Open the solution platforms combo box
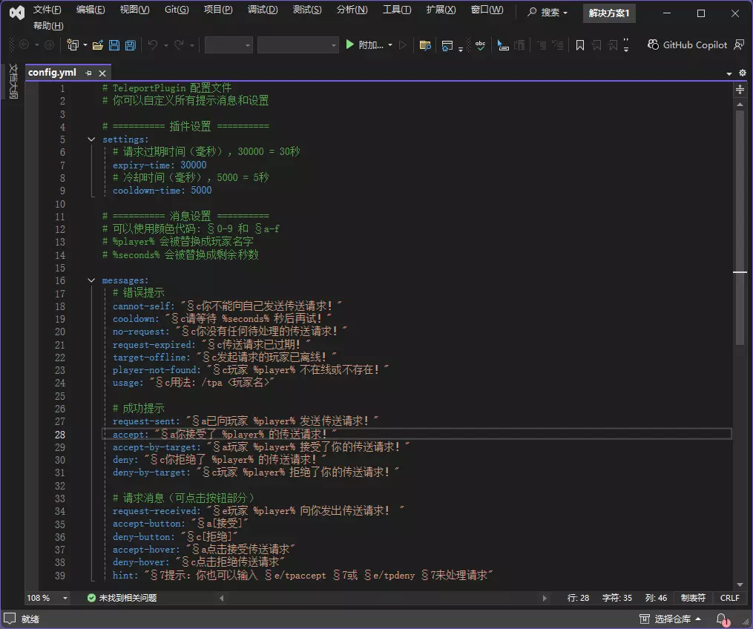Screen dimensions: 753x629 (x=297, y=45)
